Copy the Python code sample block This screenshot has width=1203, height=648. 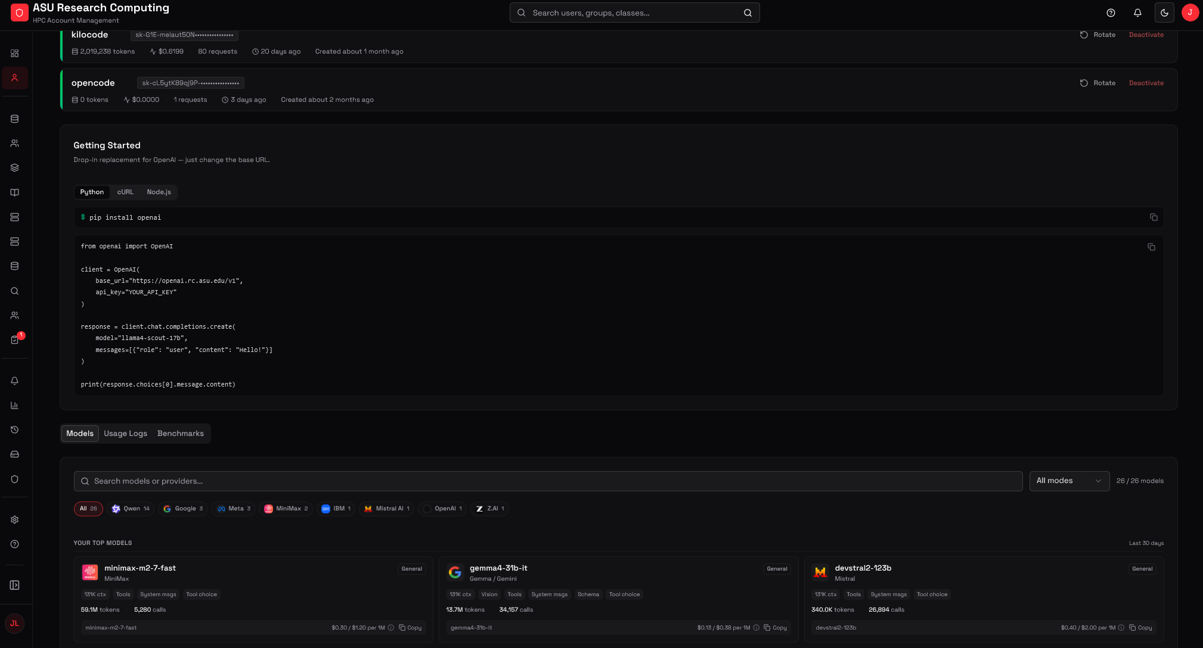(1151, 247)
